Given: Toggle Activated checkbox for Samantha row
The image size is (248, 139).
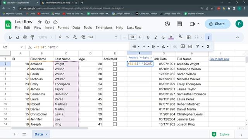Looking at the screenshot, I should pyautogui.click(x=115, y=94).
